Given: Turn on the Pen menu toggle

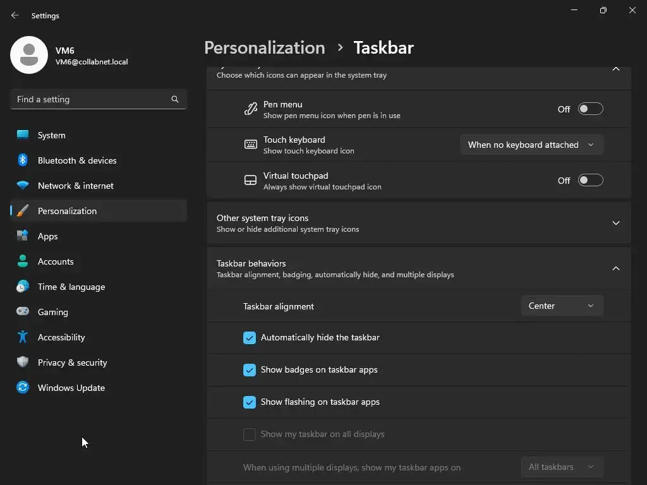Looking at the screenshot, I should point(591,109).
